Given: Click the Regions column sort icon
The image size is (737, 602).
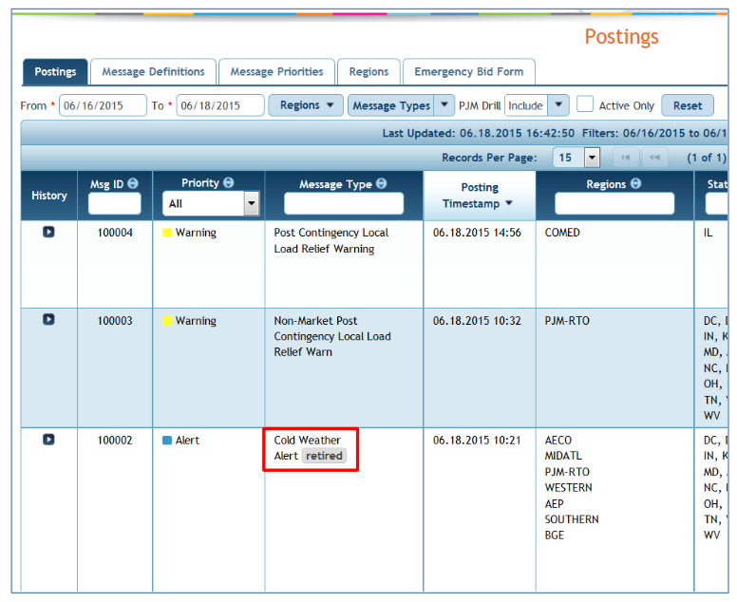Looking at the screenshot, I should (635, 184).
